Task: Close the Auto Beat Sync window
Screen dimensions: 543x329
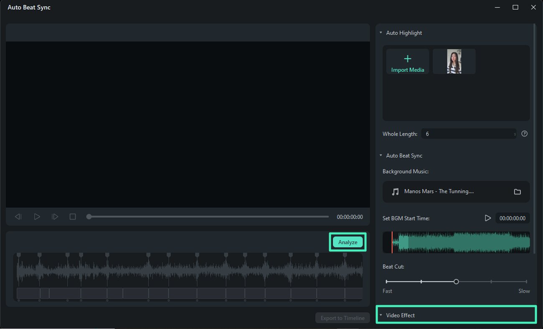Action: point(533,7)
